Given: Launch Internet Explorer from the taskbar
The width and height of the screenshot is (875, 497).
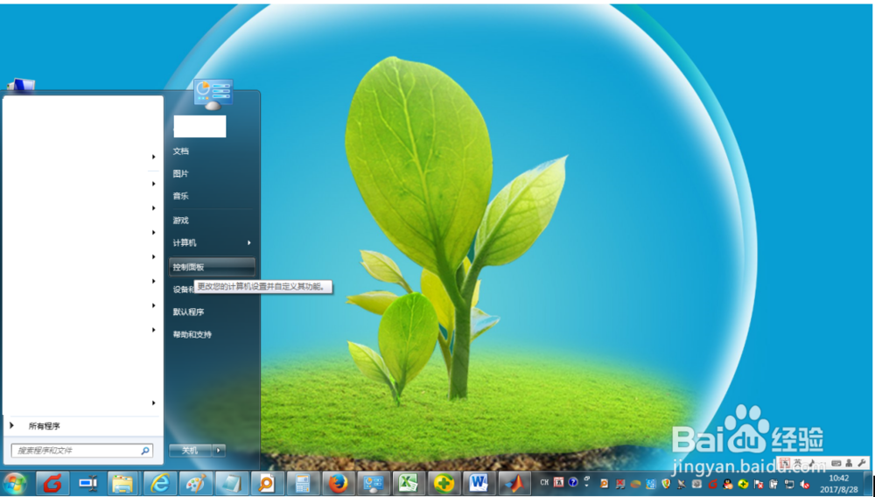Looking at the screenshot, I should pyautogui.click(x=159, y=484).
